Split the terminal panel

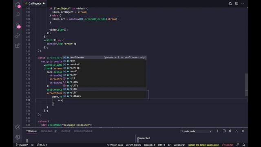pos(224,131)
